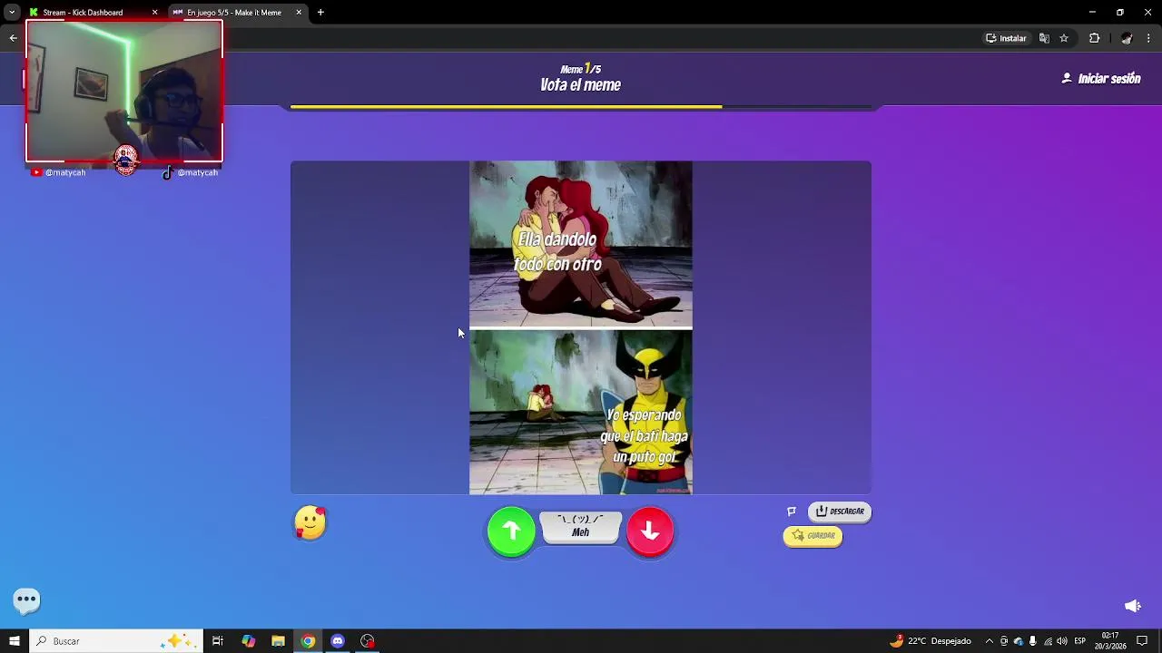The image size is (1162, 653).
Task: Click the YouTube @matycah label
Action: tap(59, 172)
